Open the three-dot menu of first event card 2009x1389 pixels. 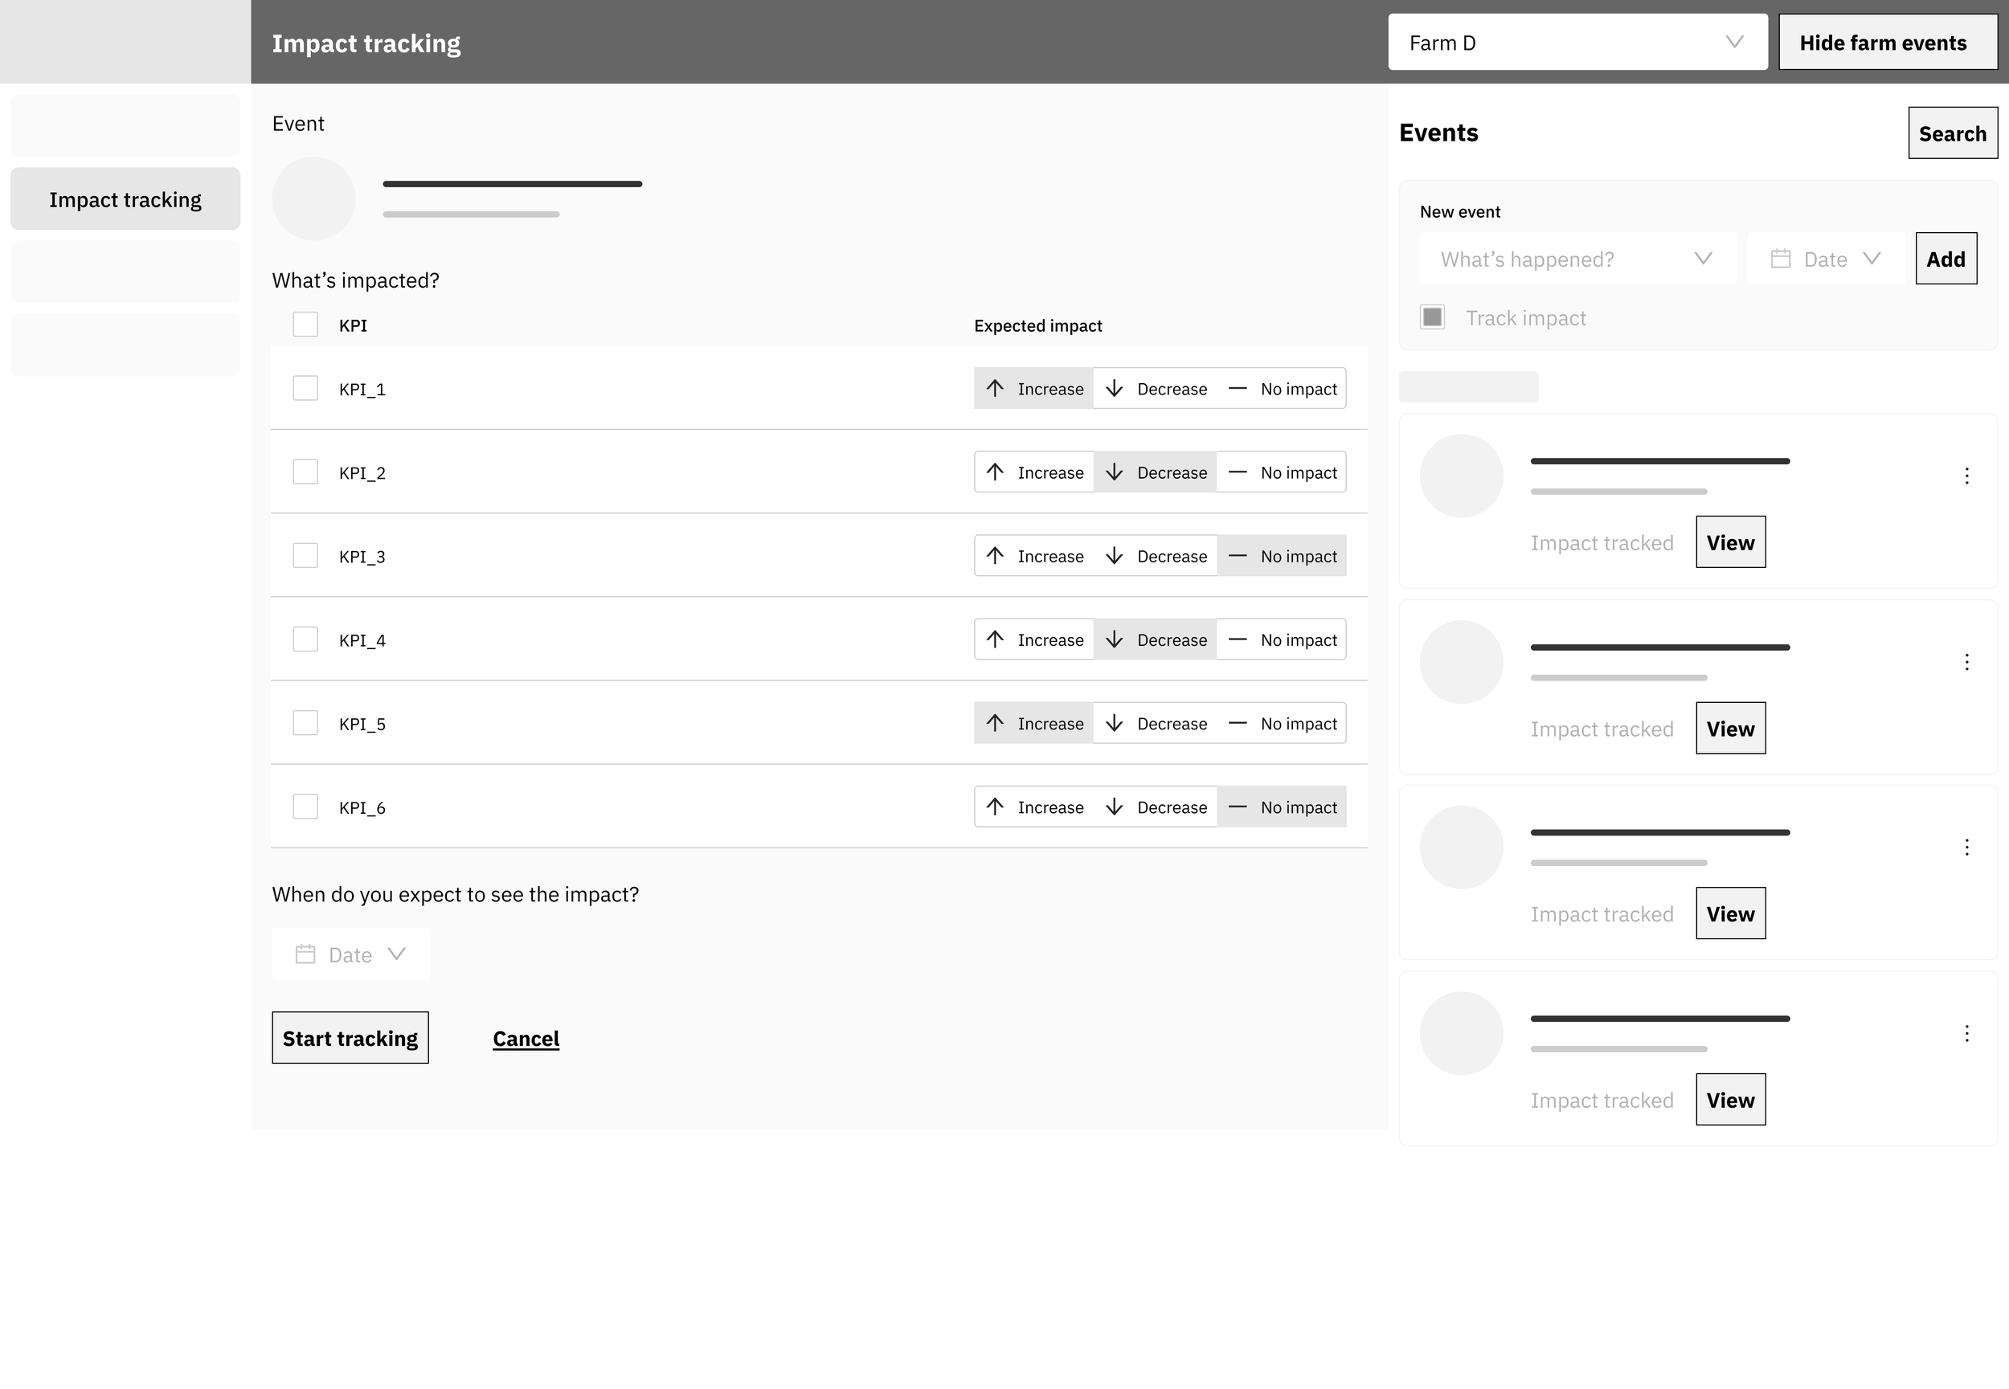tap(1966, 476)
